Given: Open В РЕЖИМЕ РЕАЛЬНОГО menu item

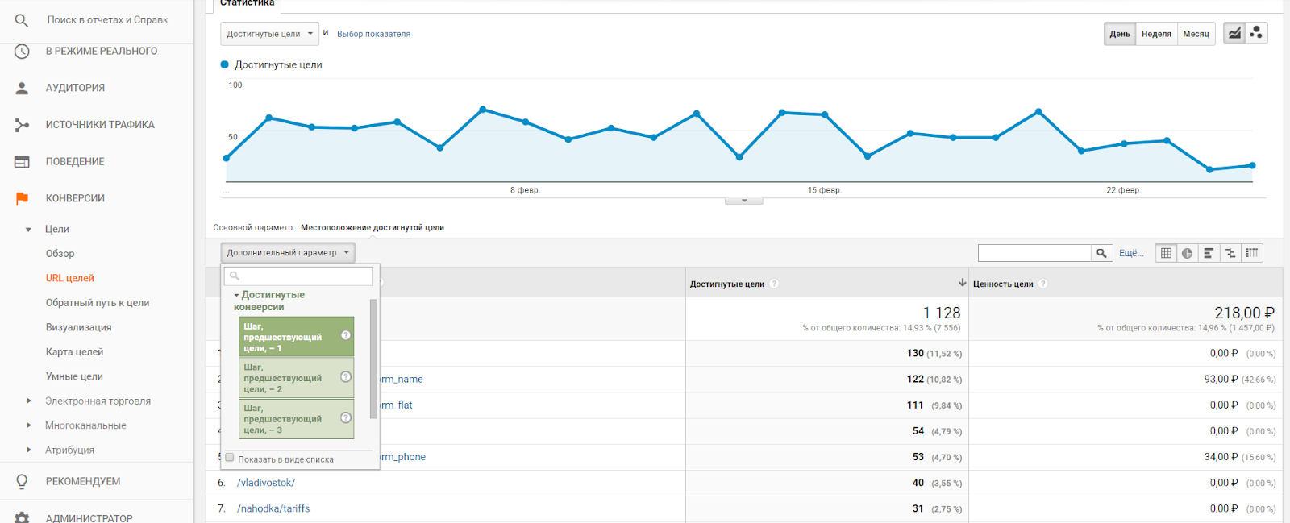Looking at the screenshot, I should coord(102,51).
